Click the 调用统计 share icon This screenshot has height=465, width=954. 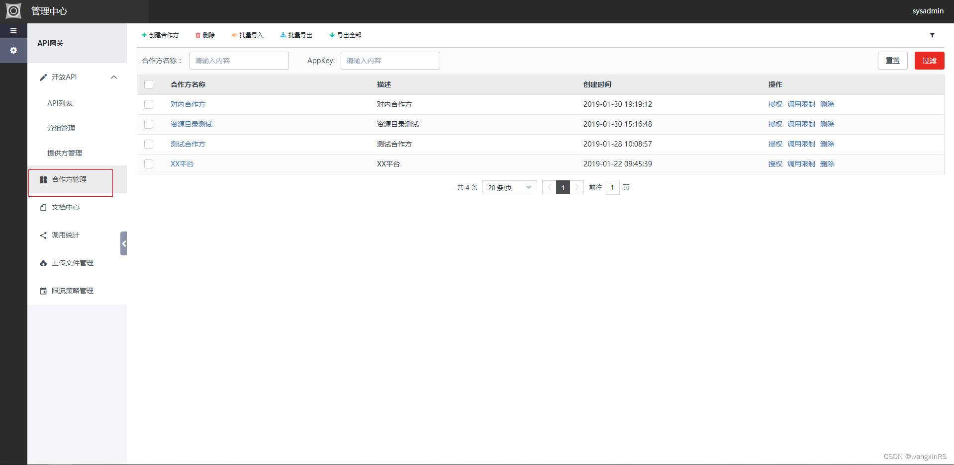pos(43,235)
